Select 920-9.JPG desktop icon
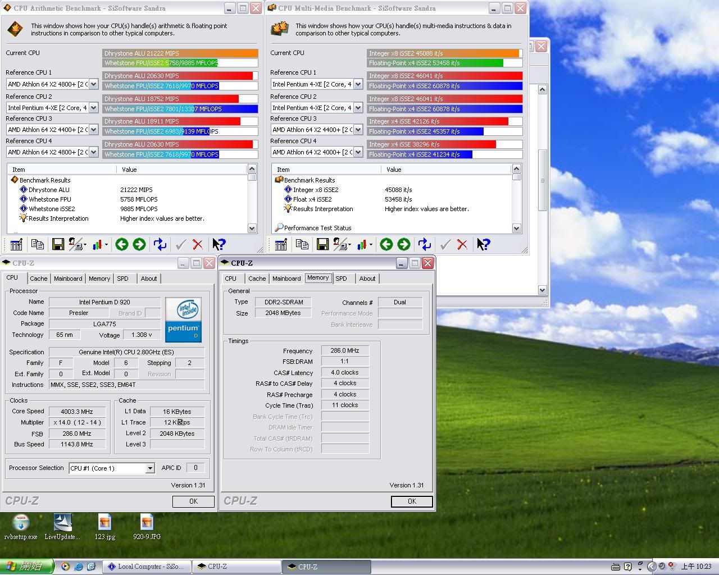This screenshot has width=719, height=575. pos(147,527)
